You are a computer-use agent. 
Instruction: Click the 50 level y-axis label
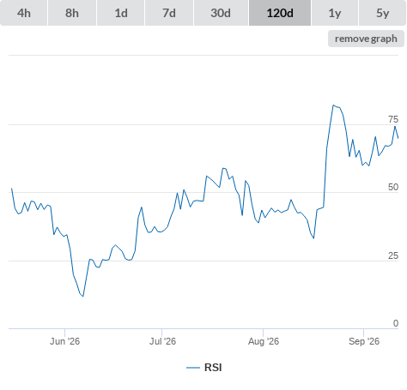(393, 187)
